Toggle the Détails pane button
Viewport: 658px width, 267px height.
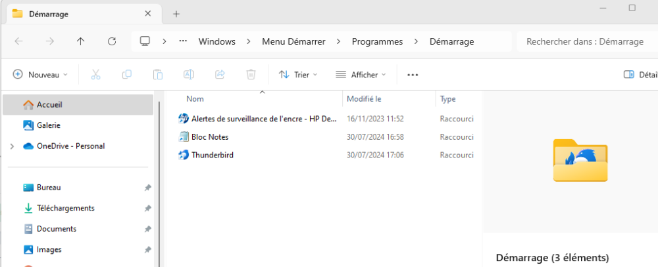640,75
